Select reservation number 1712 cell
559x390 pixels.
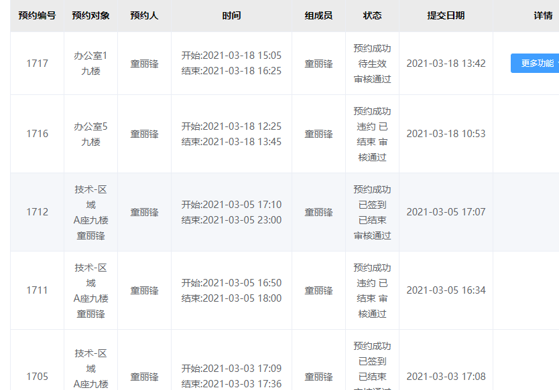(37, 212)
